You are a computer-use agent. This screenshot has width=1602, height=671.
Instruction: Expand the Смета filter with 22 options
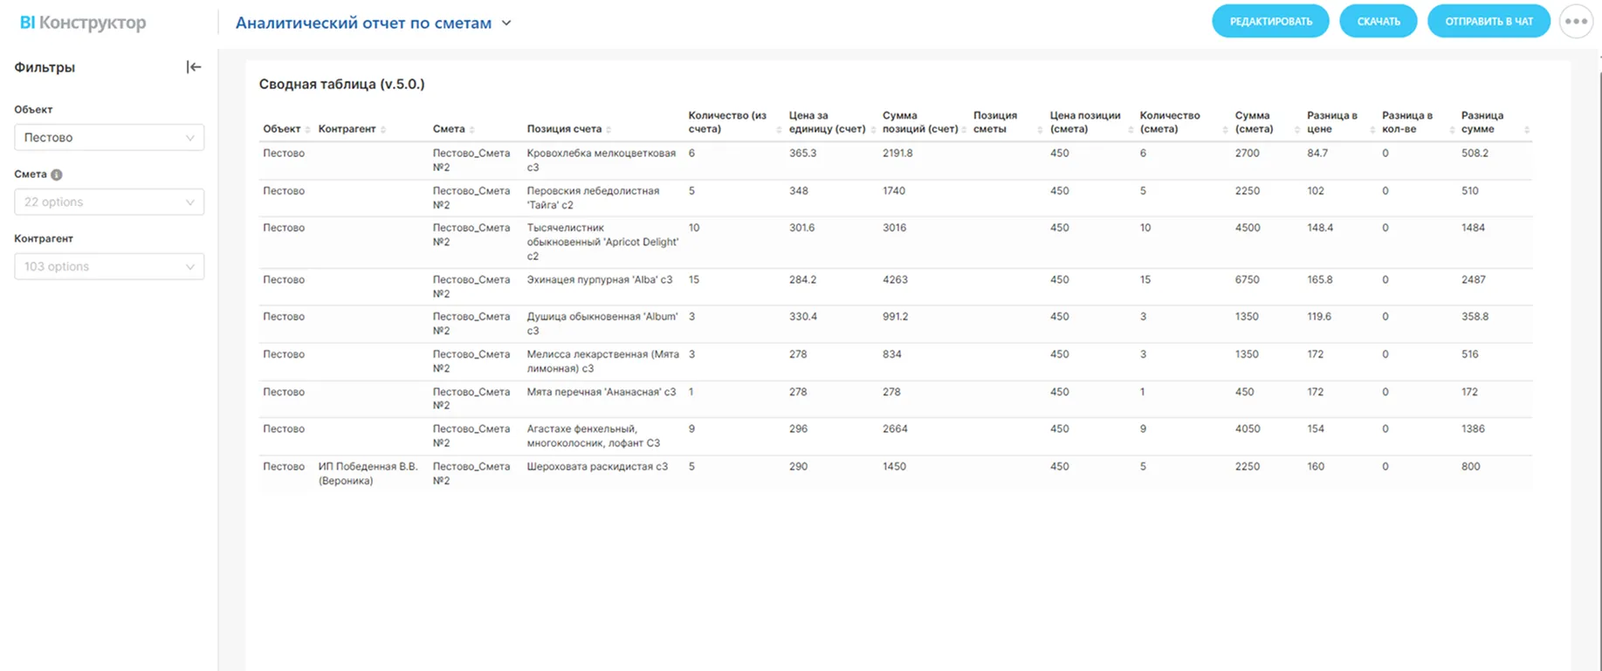click(109, 202)
